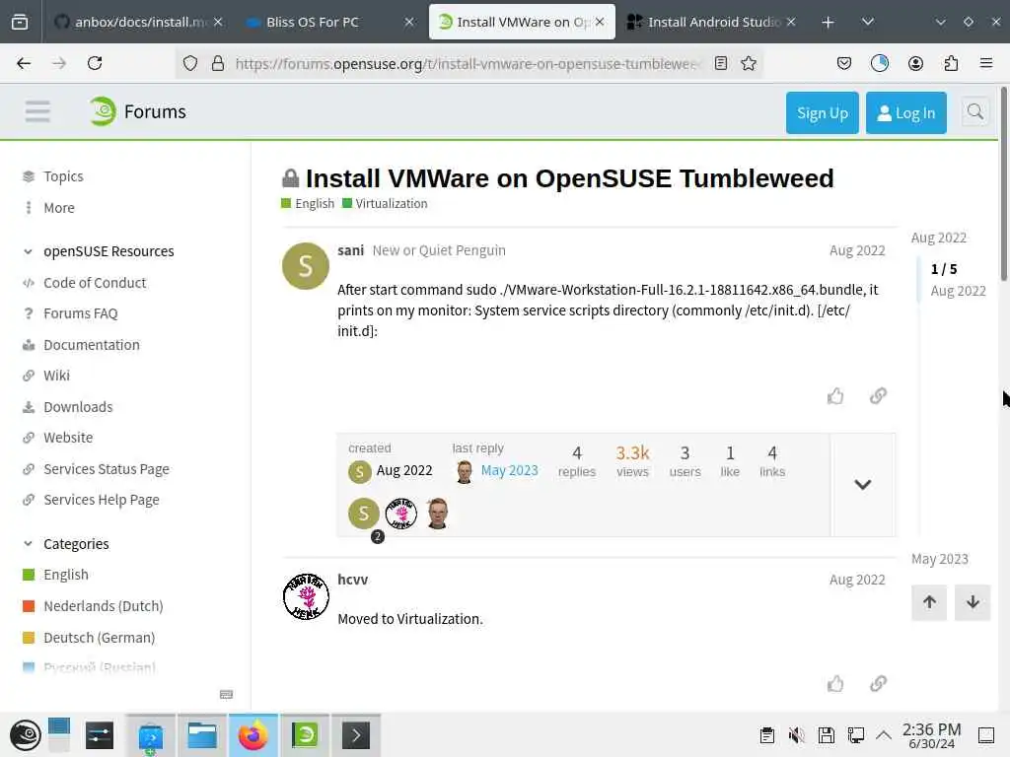The image size is (1010, 757).
Task: Open Firefox application menu
Action: [x=986, y=63]
